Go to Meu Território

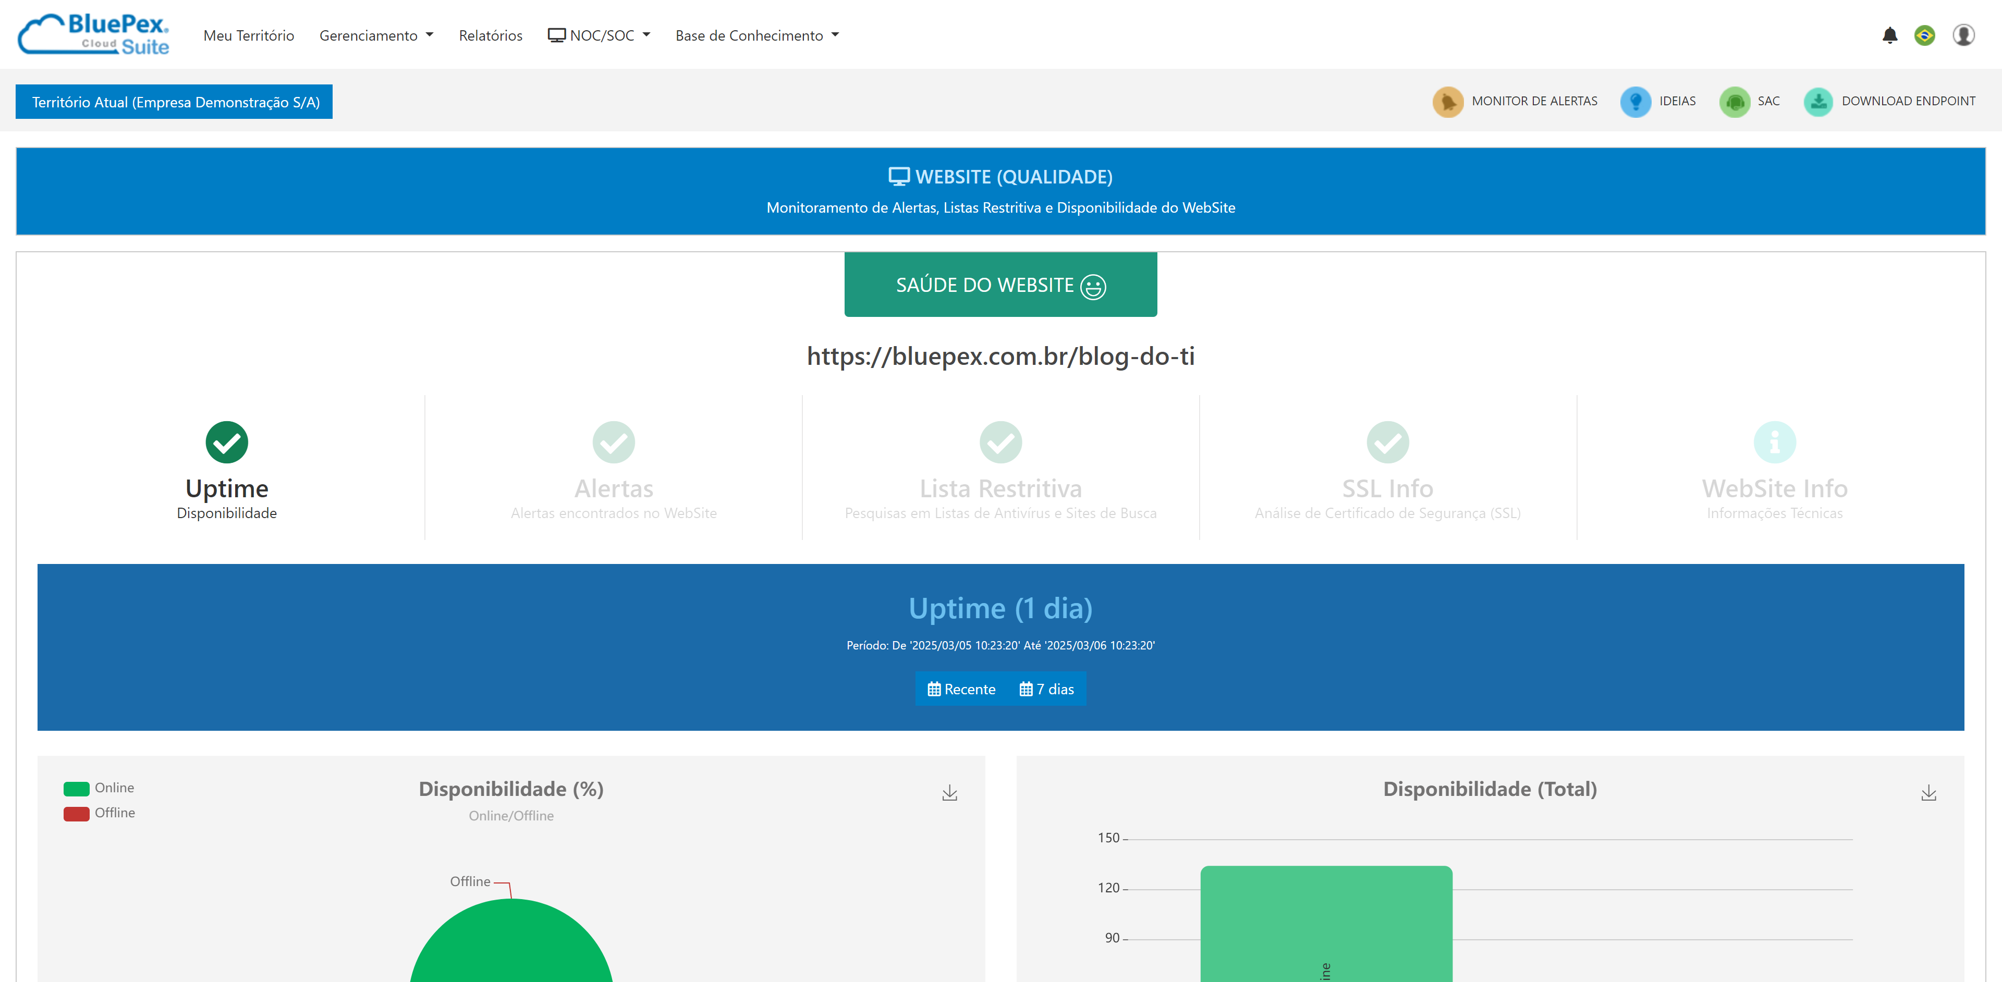(x=249, y=36)
